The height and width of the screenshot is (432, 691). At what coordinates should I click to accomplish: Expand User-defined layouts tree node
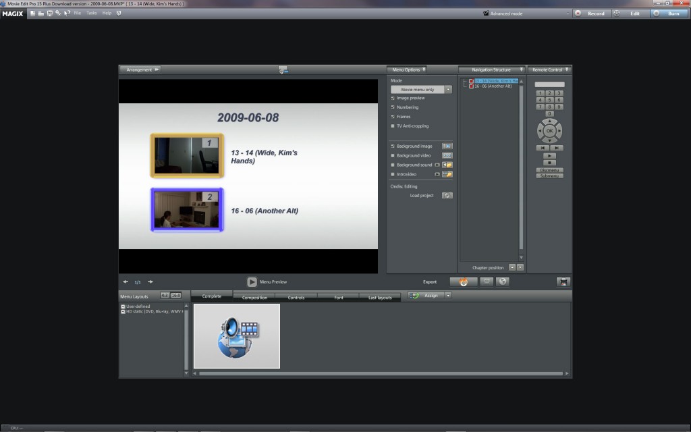click(x=123, y=306)
